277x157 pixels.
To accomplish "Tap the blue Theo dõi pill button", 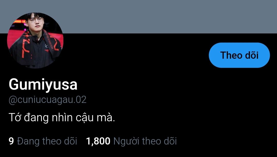I will click(239, 55).
